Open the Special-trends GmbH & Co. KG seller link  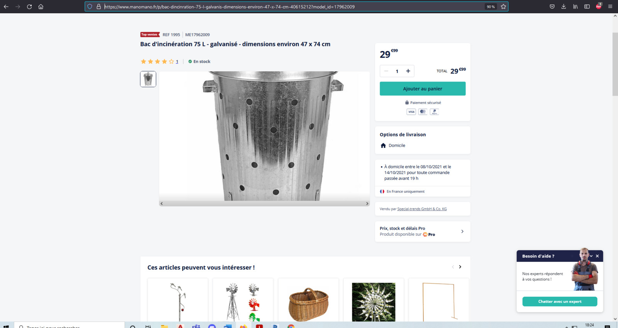pos(422,209)
